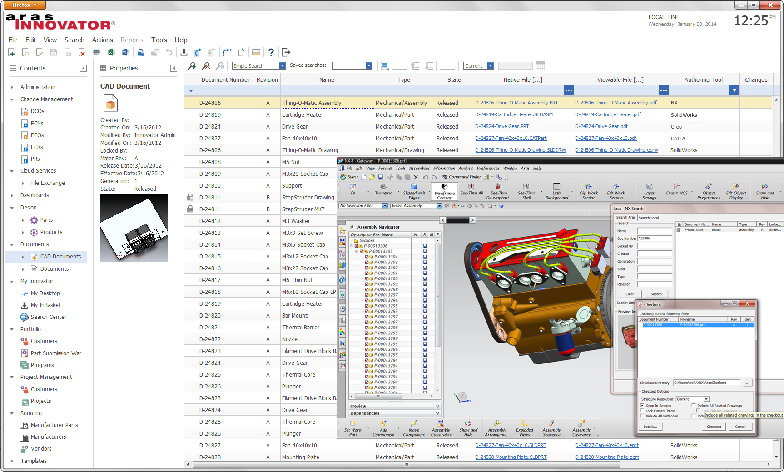Click the Clear Search Criteria icon
Viewport: 784px width, 472px height.
point(206,66)
